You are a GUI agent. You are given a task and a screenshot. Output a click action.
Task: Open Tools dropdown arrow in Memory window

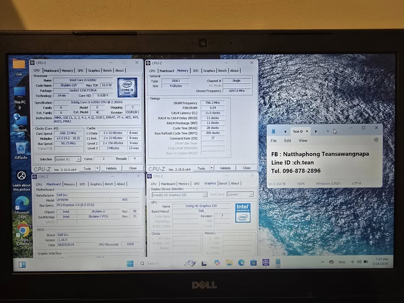pyautogui.click(x=212, y=168)
